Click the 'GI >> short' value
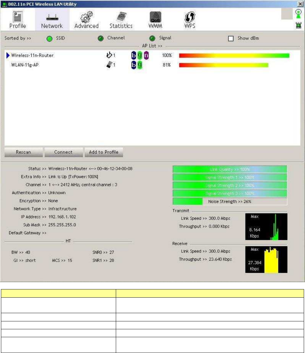The image size is (305, 353). point(25,260)
